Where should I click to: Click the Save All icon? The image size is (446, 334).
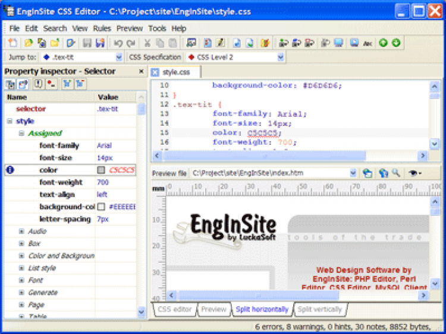(100, 43)
